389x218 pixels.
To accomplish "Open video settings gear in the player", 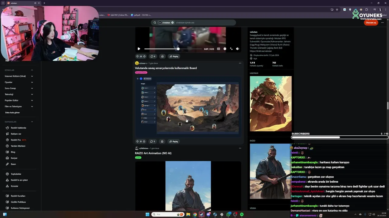I will tap(225, 49).
